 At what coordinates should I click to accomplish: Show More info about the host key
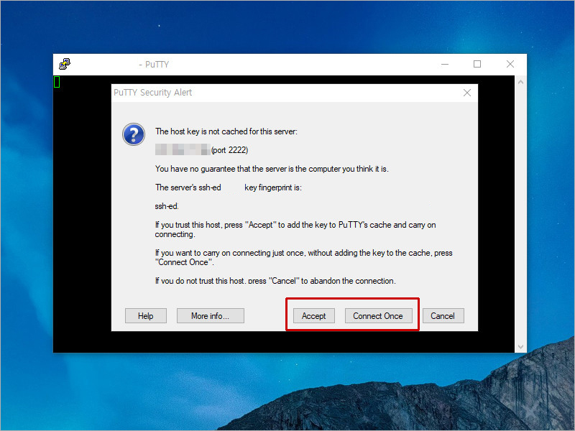(210, 316)
